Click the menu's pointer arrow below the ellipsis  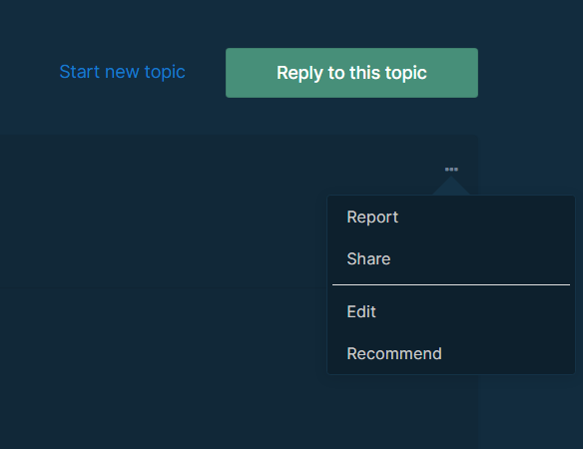(451, 187)
